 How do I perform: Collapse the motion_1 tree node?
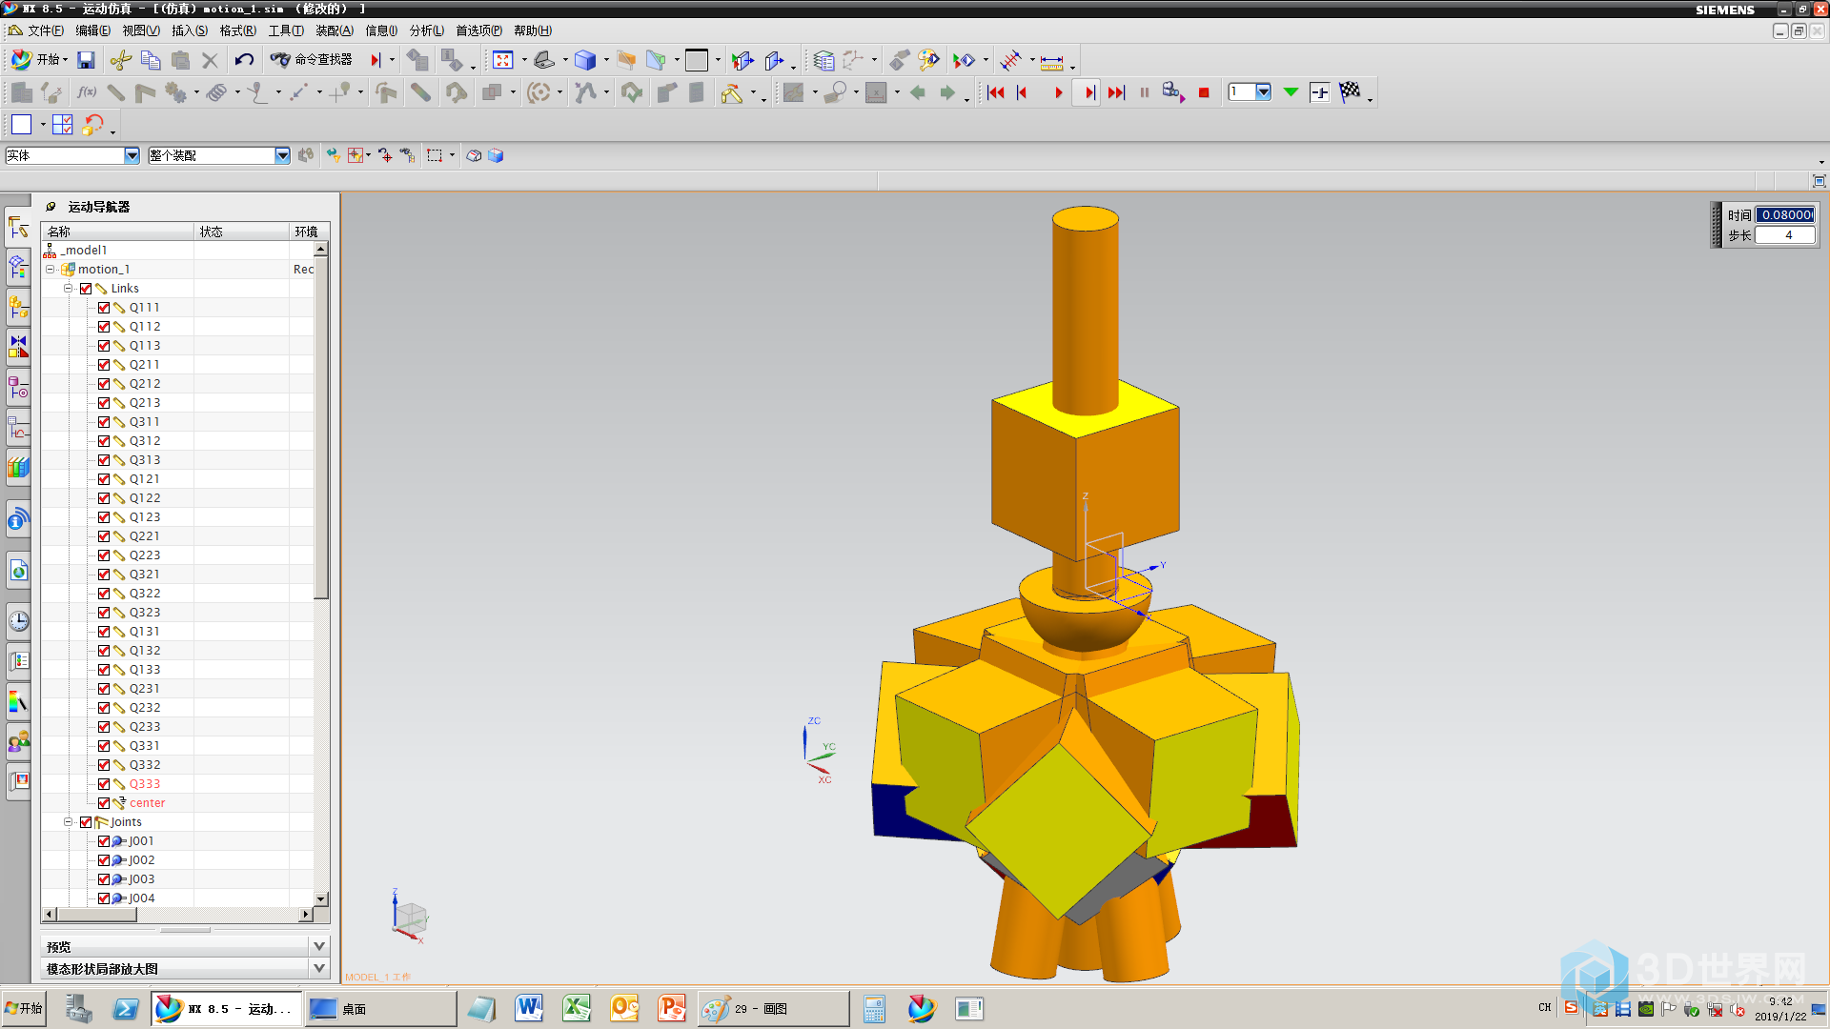click(x=51, y=270)
